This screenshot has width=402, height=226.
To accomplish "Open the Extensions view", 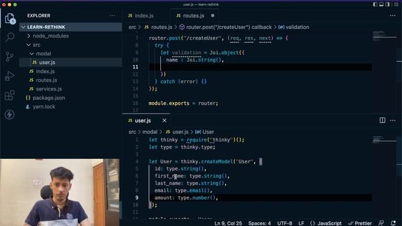I will 10,95.
